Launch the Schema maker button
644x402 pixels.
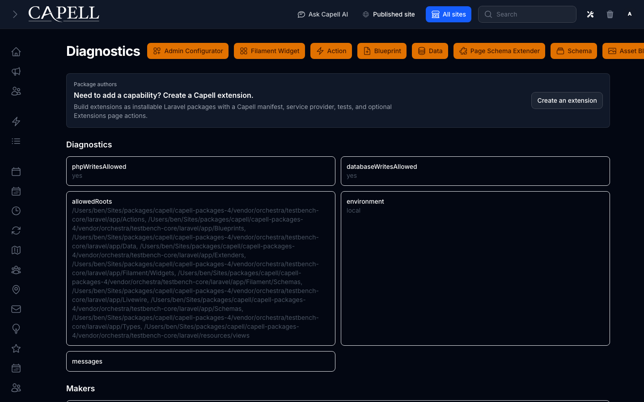[x=574, y=51]
